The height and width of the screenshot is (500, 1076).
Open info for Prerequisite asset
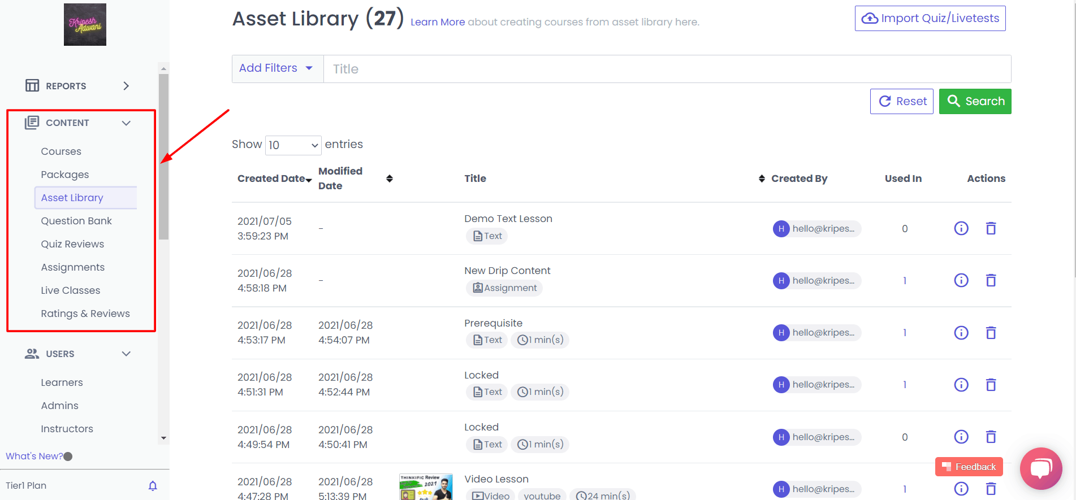[x=961, y=333]
